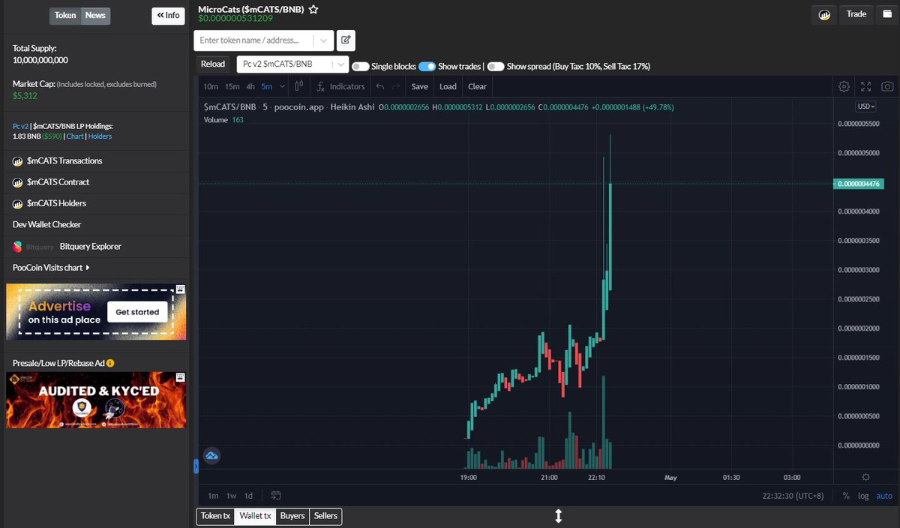
Task: Open go-to-date calendar icon
Action: pyautogui.click(x=276, y=496)
